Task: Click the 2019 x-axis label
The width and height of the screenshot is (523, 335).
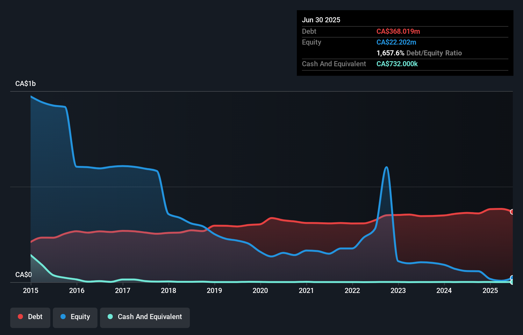Action: coord(214,290)
